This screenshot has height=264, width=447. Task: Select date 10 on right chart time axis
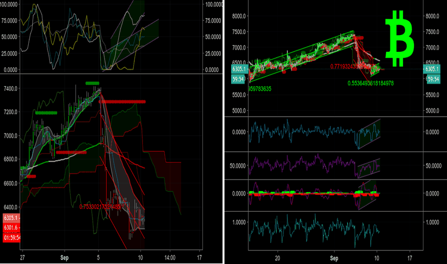coord(376,258)
